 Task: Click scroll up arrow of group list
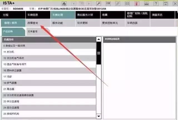click(x=99, y=39)
